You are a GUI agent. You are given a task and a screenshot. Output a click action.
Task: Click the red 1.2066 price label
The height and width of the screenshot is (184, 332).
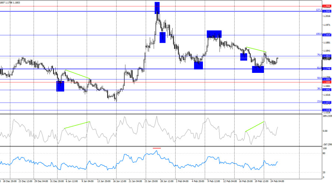pyautogui.click(x=326, y=6)
